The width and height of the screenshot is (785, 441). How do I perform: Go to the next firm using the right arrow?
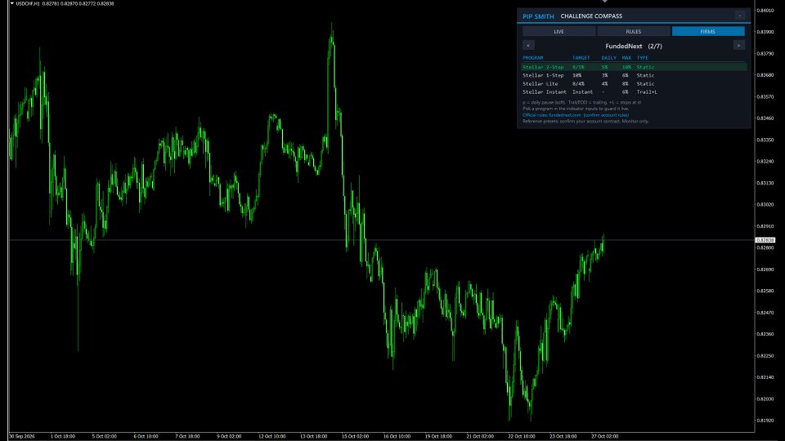tap(738, 46)
